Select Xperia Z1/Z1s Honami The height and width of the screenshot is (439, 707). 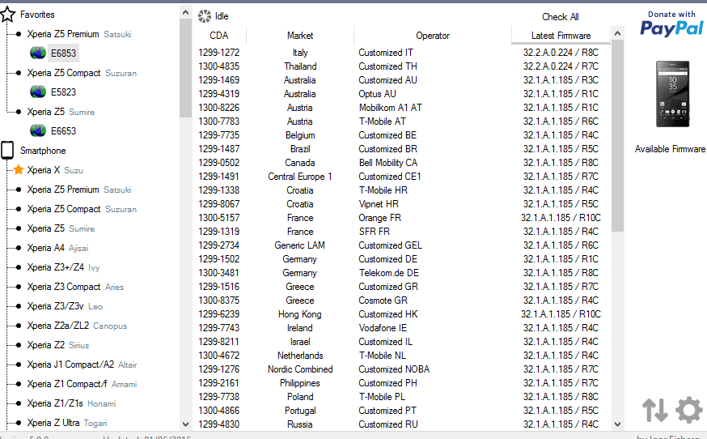(71, 403)
